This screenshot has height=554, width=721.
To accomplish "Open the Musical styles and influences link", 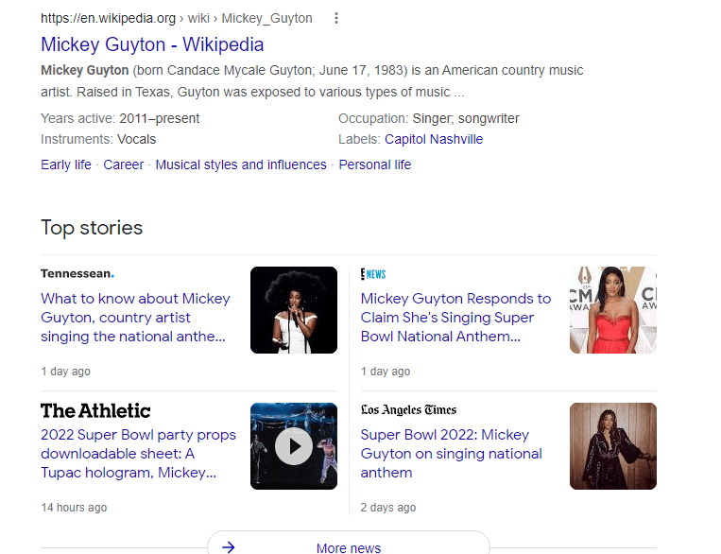I will (241, 164).
